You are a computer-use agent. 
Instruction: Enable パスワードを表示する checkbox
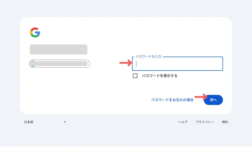(135, 76)
